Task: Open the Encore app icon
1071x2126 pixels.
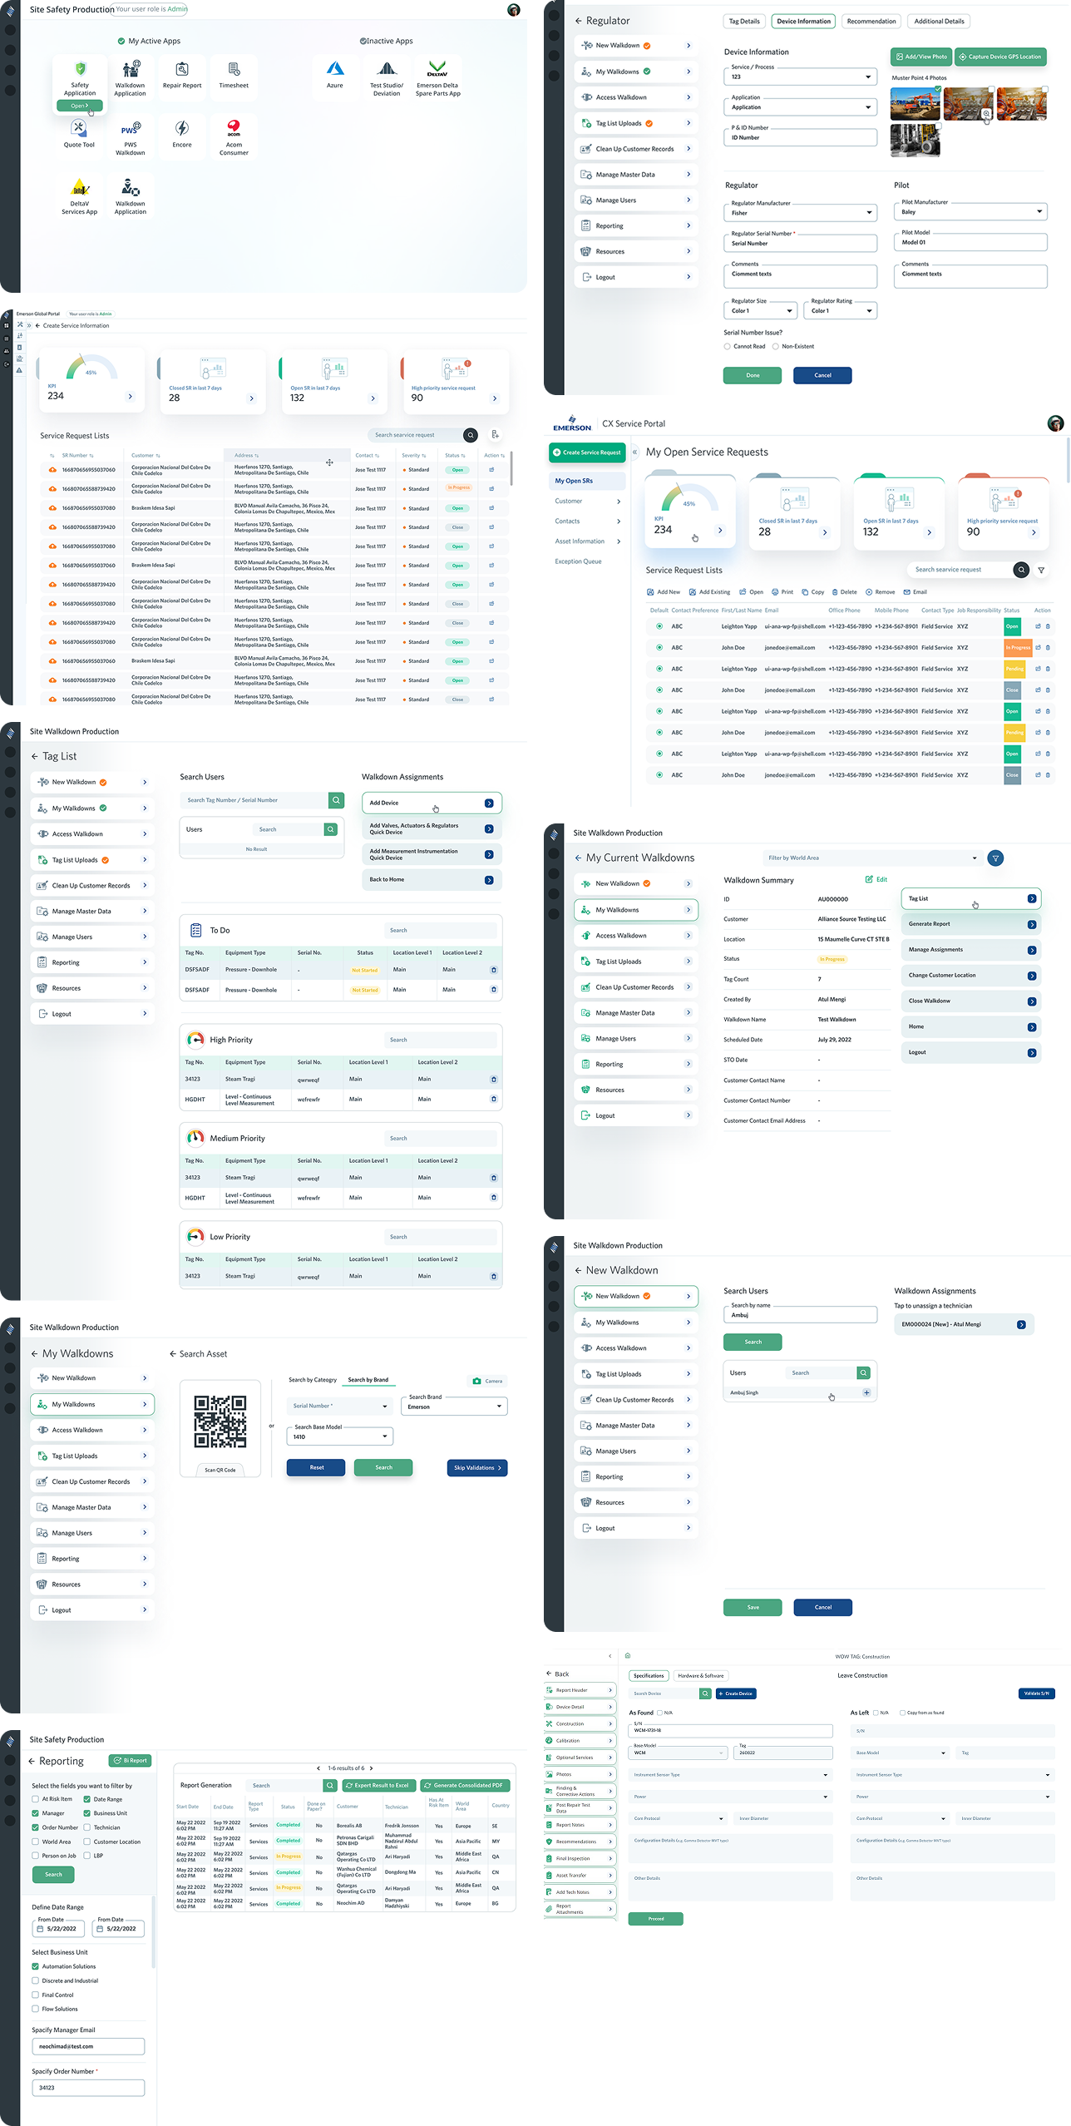Action: coord(182,129)
